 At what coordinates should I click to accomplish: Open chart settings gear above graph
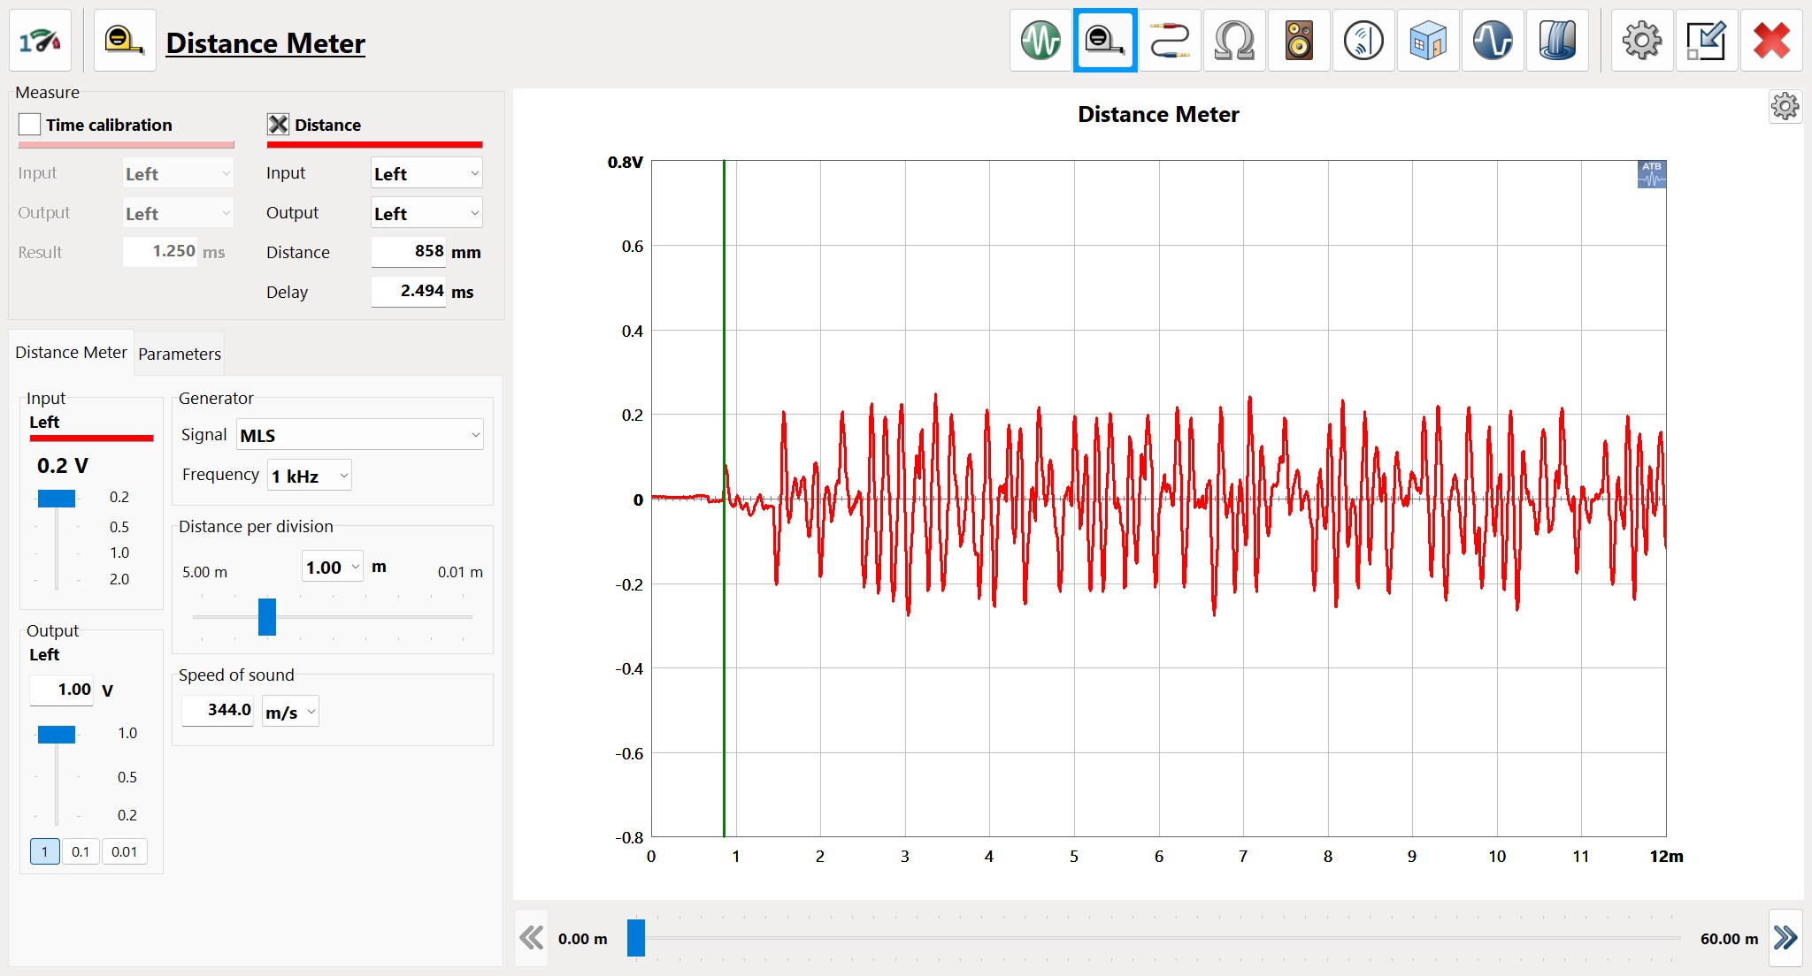point(1785,107)
